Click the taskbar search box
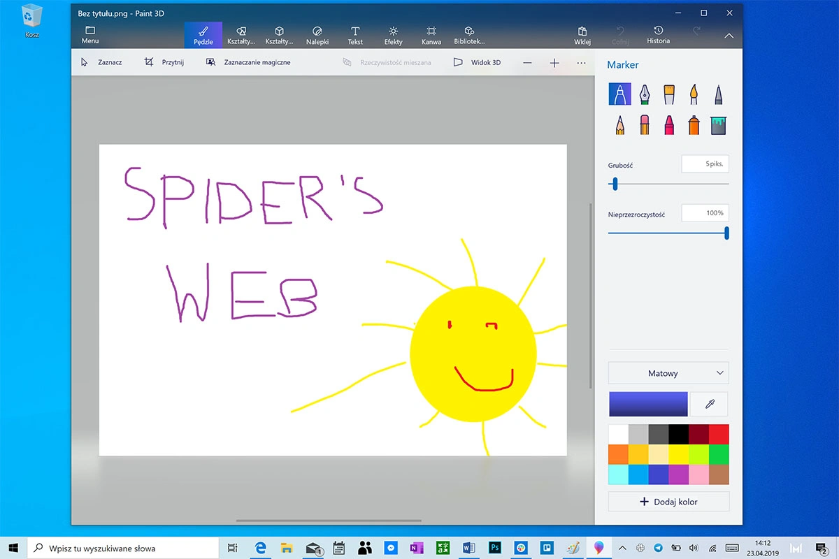 [x=124, y=549]
